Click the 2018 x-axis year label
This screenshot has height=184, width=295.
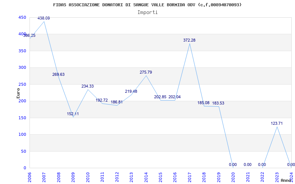204,177
